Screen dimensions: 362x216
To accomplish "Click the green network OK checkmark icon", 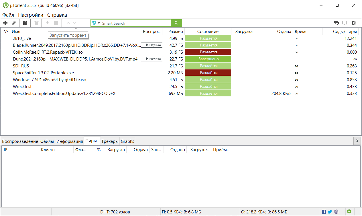I will click(349, 212).
